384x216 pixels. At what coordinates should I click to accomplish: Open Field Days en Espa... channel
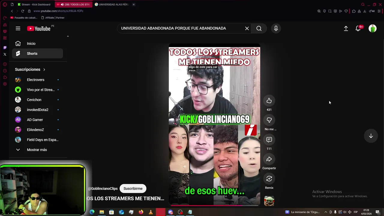click(x=37, y=140)
